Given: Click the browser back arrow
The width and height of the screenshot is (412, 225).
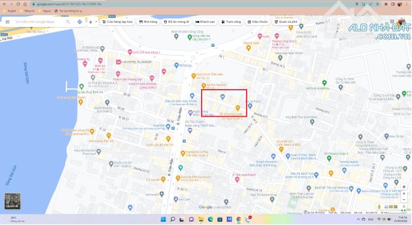Looking at the screenshot, I should pos(4,4).
